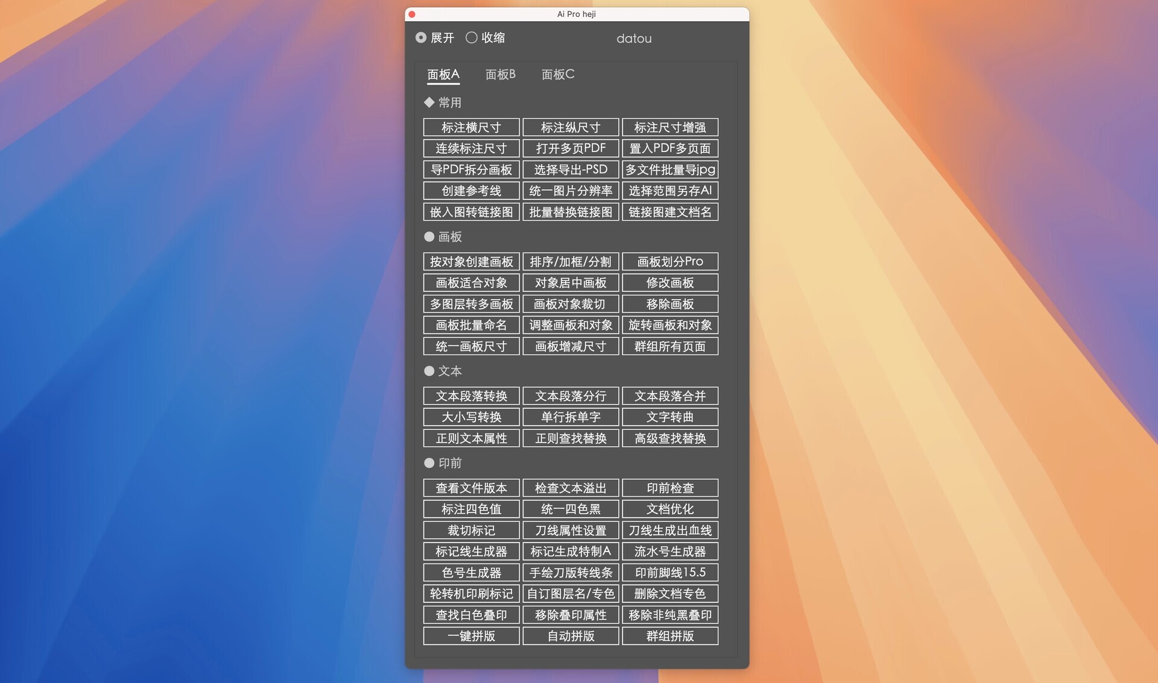Click 批量替换链接图 button
Viewport: 1158px width, 683px height.
pos(571,212)
